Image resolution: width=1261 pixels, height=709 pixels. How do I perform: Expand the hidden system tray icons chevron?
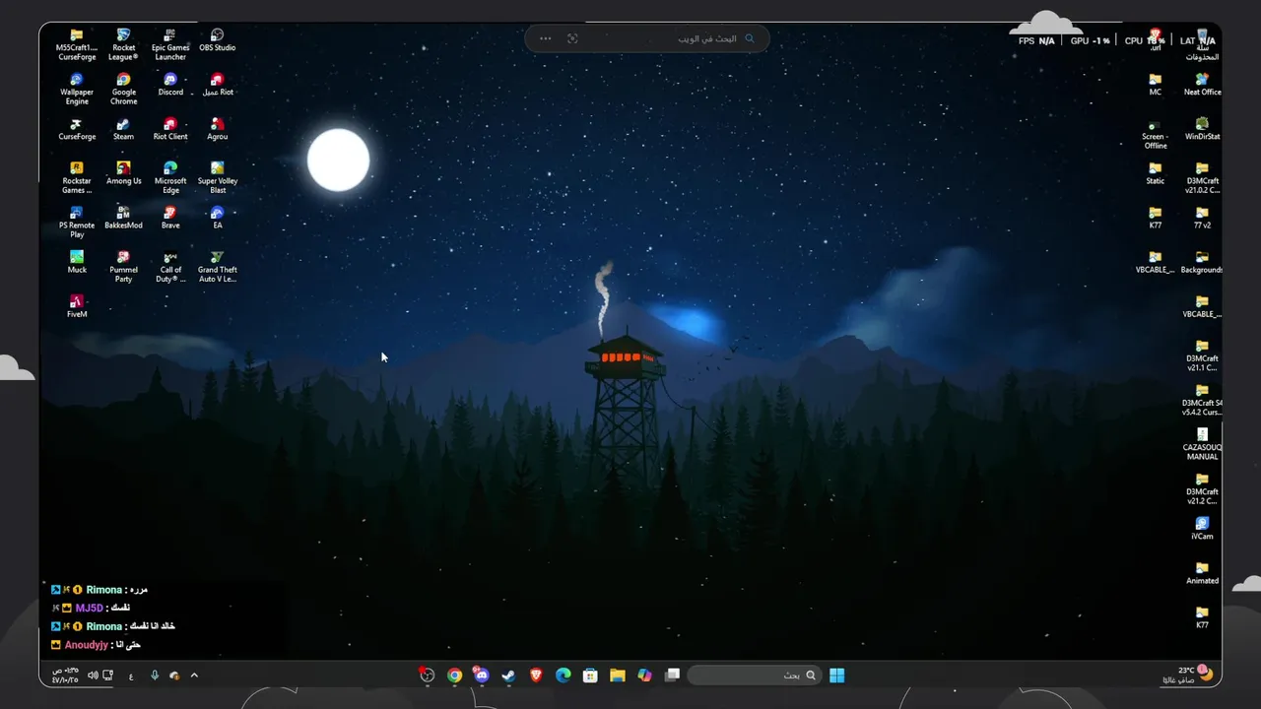194,675
